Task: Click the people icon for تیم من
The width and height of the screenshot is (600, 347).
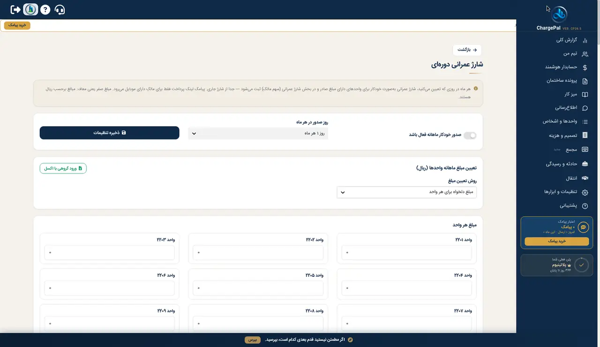Action: 585,54
